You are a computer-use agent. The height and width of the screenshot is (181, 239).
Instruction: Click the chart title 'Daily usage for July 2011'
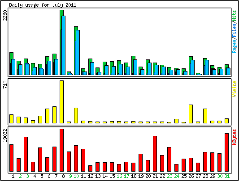43,5
